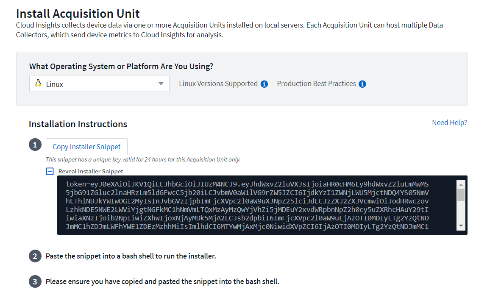Click the Linux Versions Supported label

(218, 84)
